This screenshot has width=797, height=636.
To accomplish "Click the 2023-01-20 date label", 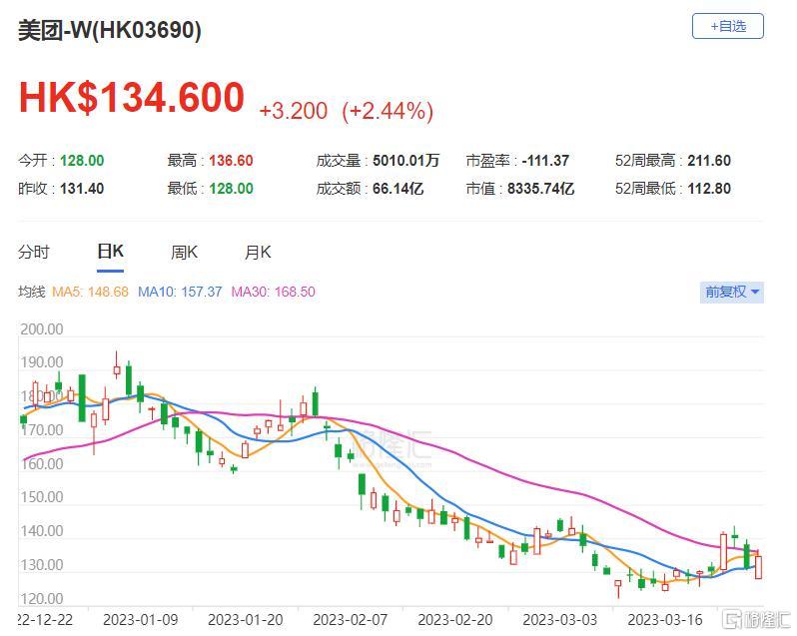I will [x=246, y=620].
